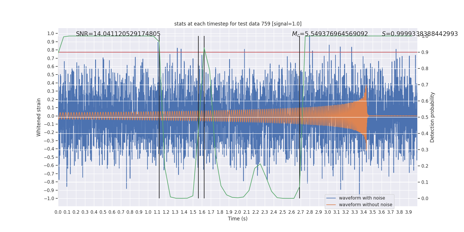This screenshot has height=232, width=464.
Task: Click the 'Whitened strain' y-axis label
Action: tap(39, 117)
